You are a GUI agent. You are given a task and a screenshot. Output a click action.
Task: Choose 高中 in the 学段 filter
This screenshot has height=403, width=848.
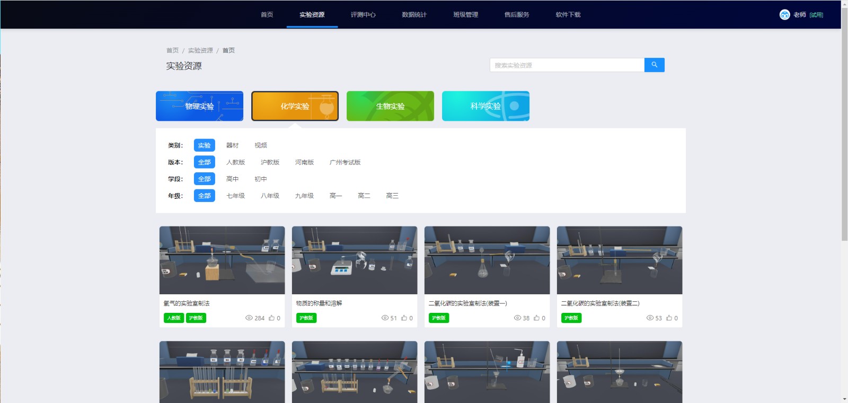pyautogui.click(x=232, y=179)
